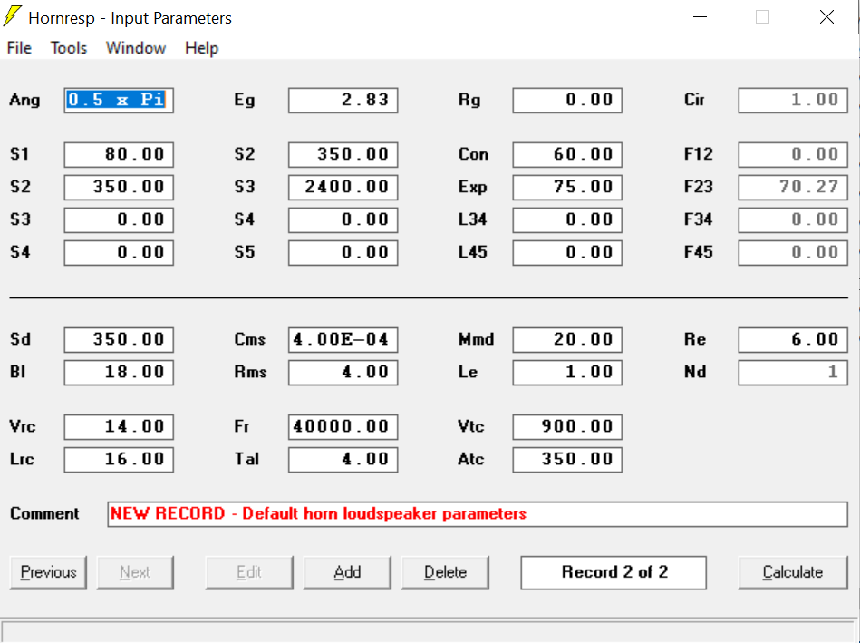Click the S3 field showing 2400.00
Image resolution: width=860 pixels, height=643 pixels.
pyautogui.click(x=343, y=187)
